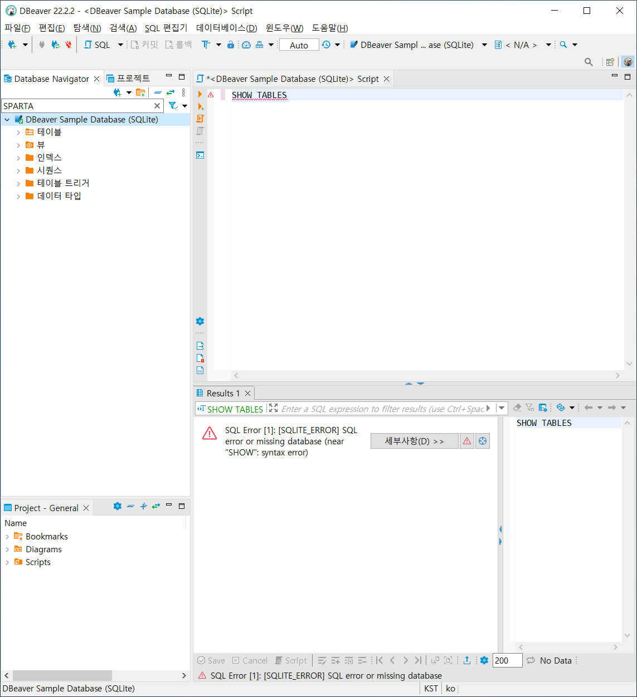Click the Disconnect red plug toolbar icon

[x=69, y=45]
